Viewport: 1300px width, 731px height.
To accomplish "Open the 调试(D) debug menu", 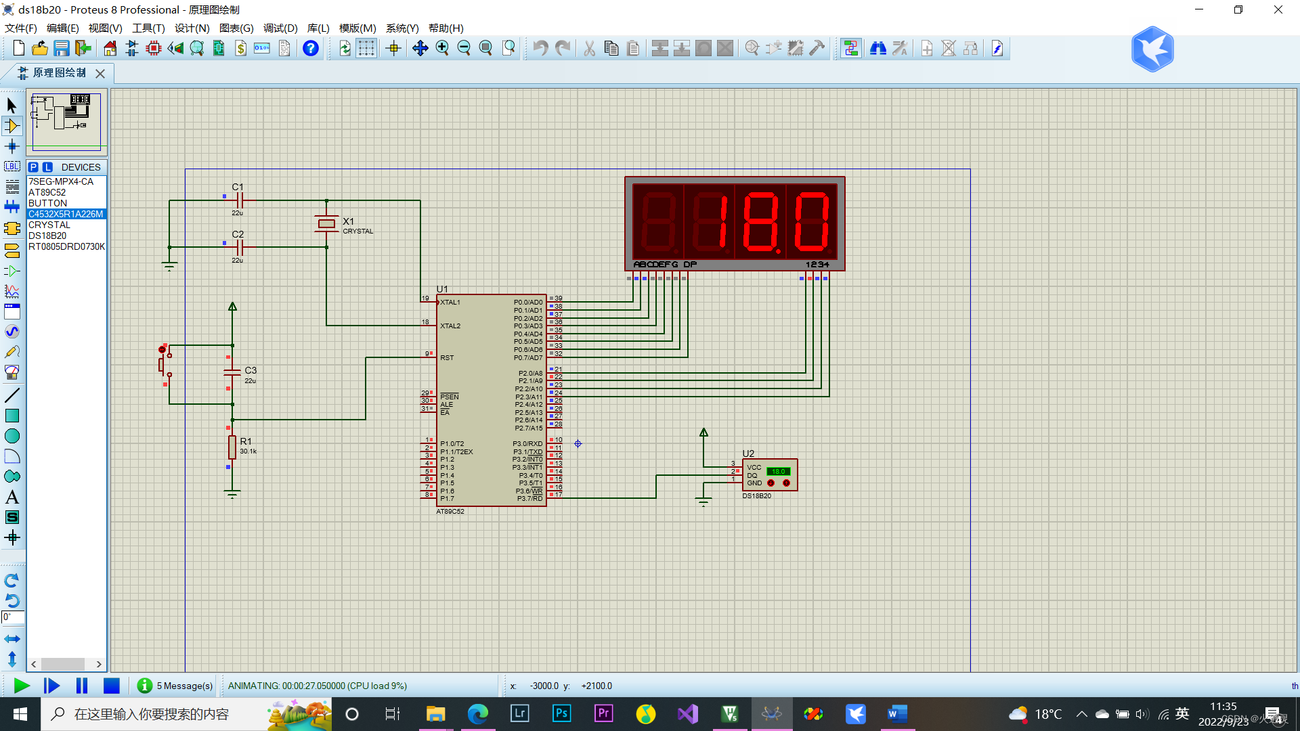I will pyautogui.click(x=280, y=28).
